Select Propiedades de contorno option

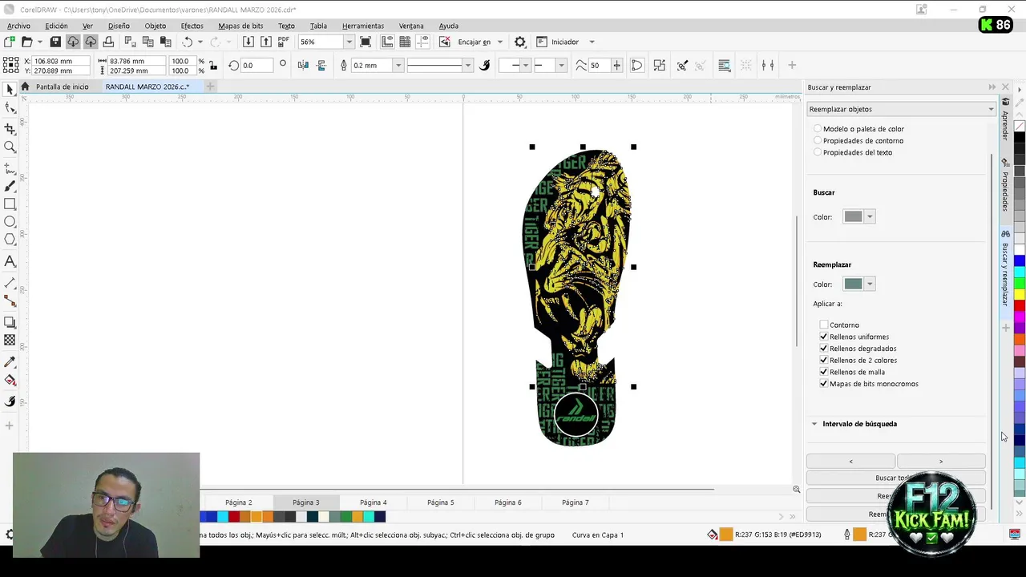click(x=858, y=141)
